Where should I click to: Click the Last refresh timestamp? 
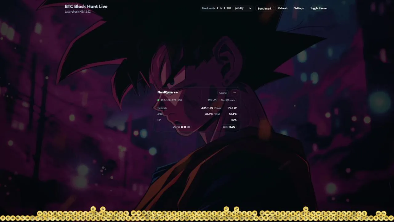pos(78,12)
